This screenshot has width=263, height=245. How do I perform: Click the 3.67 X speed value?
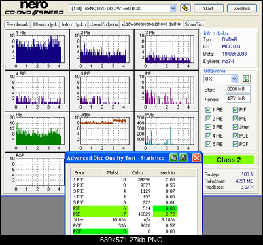[x=247, y=187]
